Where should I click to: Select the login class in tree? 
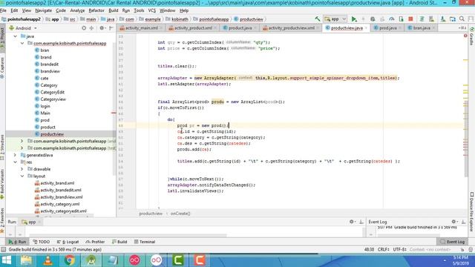[x=45, y=106]
